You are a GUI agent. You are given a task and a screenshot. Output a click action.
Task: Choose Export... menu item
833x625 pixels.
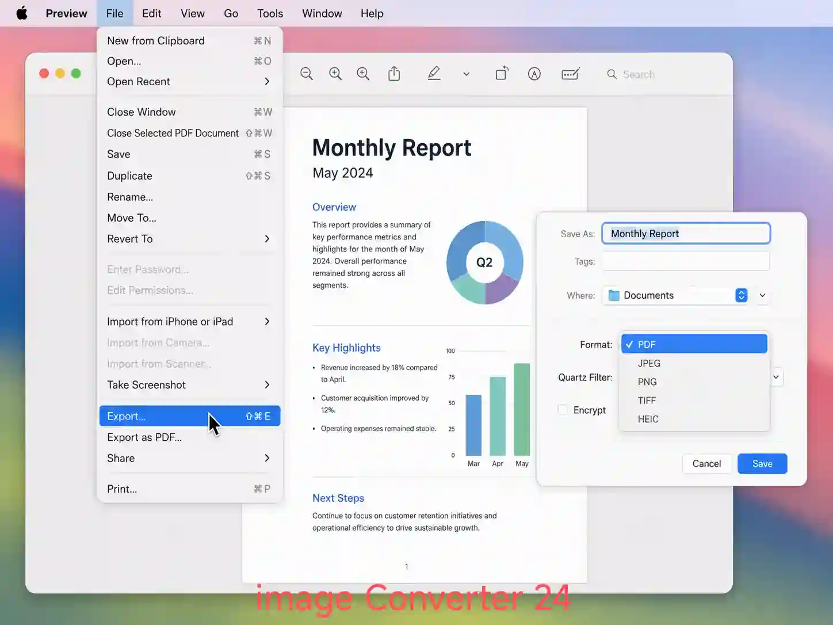(190, 416)
